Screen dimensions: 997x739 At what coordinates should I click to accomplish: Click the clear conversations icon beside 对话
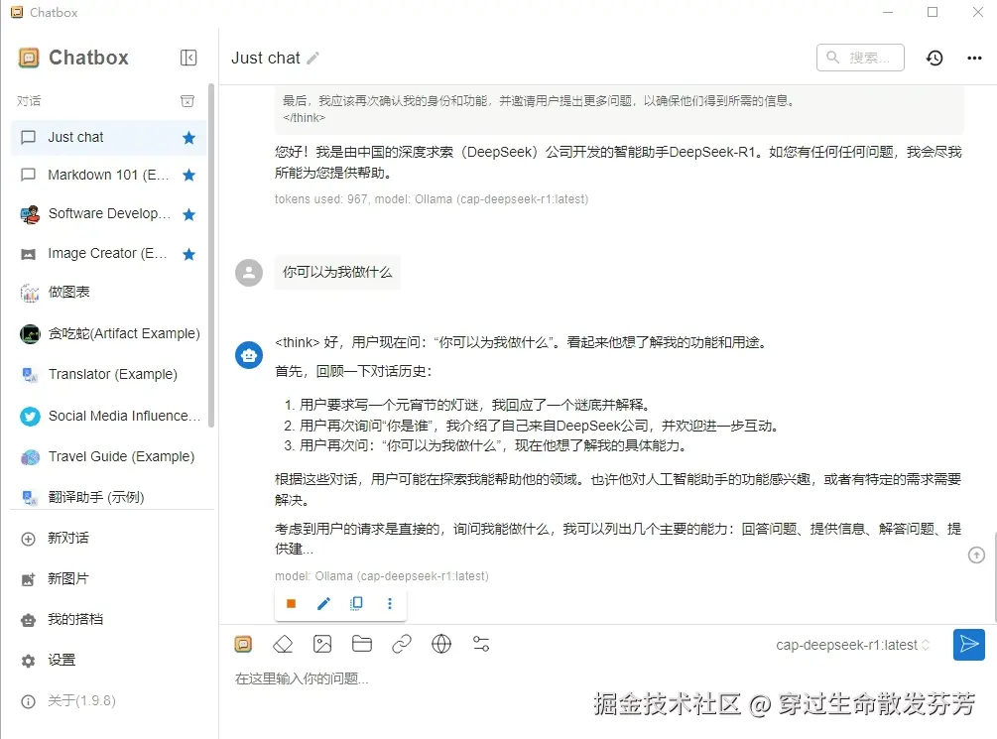[x=187, y=101]
